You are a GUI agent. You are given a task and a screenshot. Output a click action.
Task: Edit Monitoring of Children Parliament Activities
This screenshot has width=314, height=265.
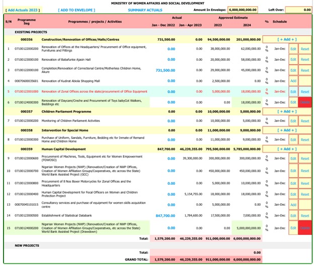point(293,121)
